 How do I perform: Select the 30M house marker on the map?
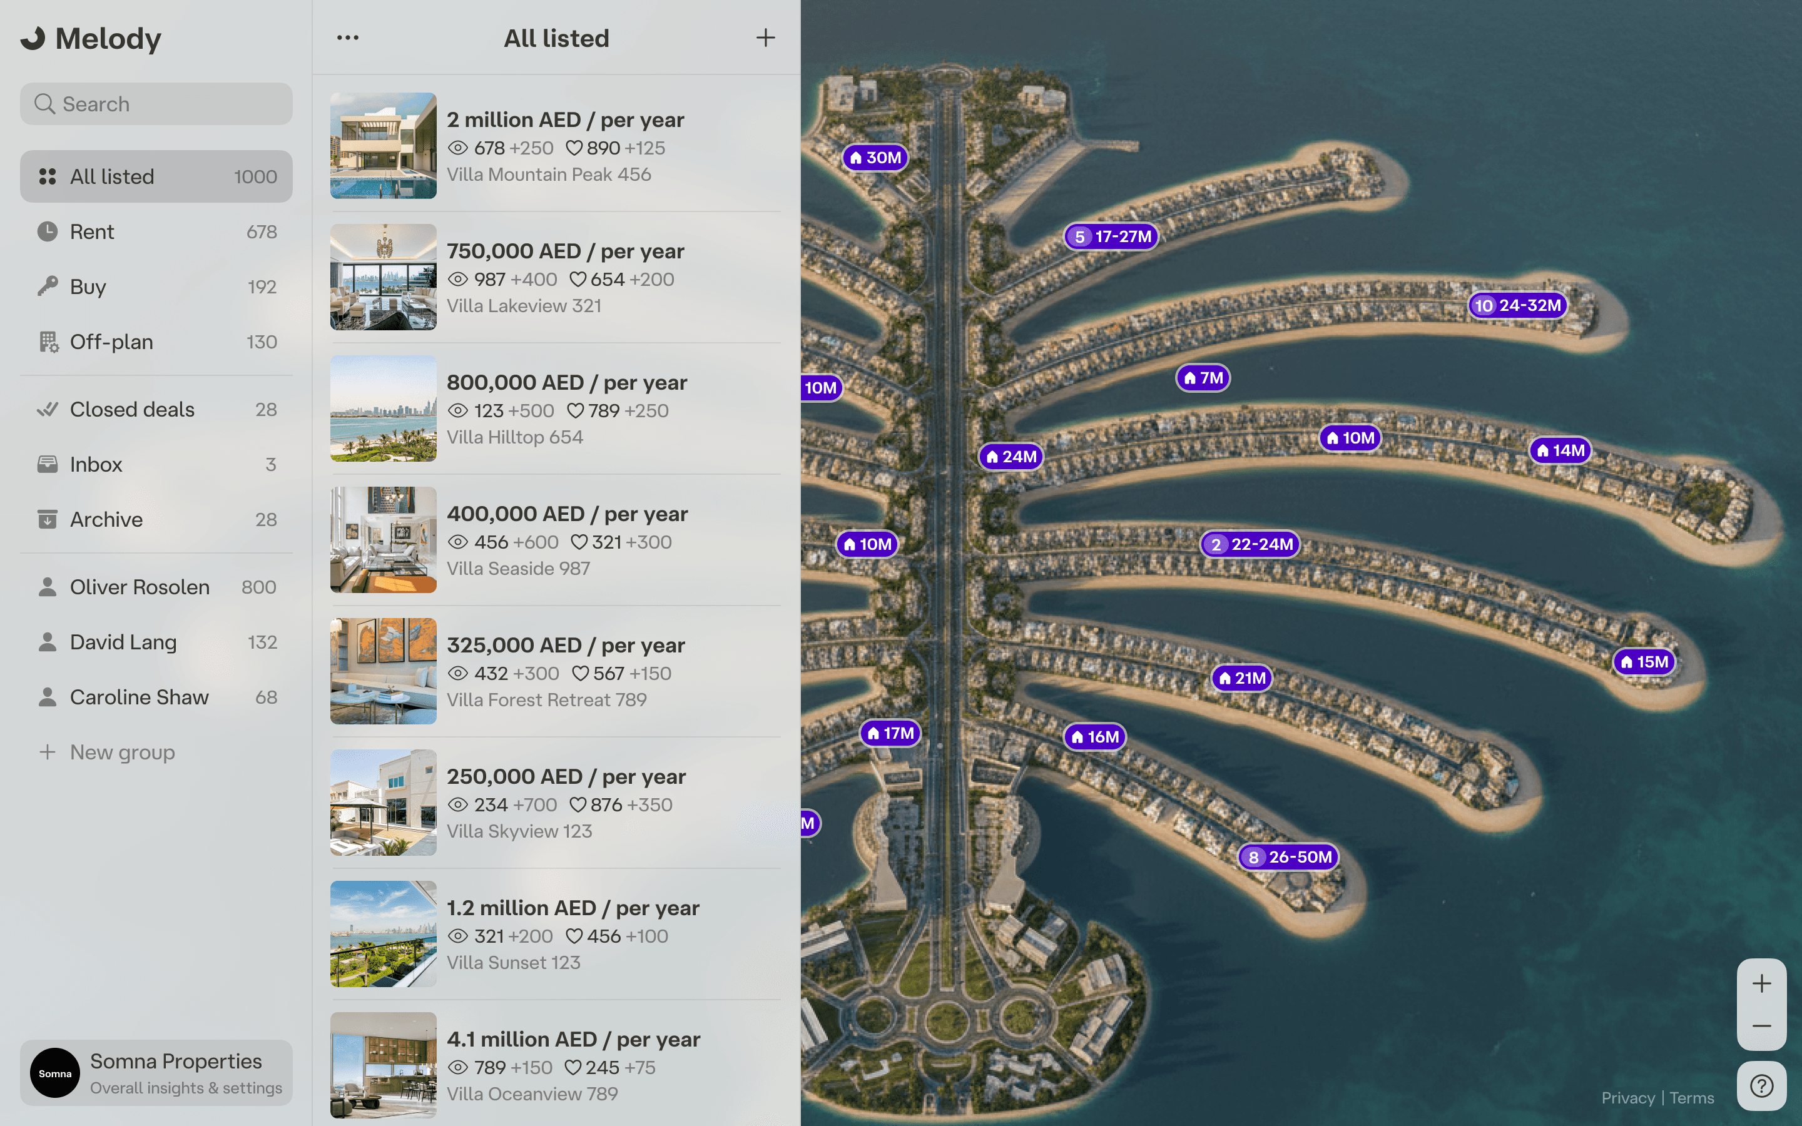point(875,157)
